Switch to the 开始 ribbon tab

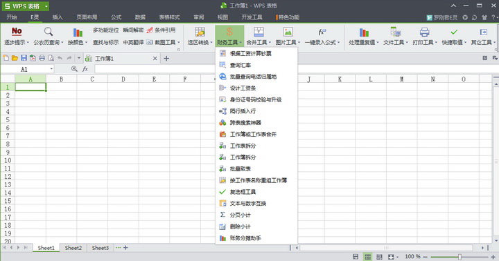12,17
